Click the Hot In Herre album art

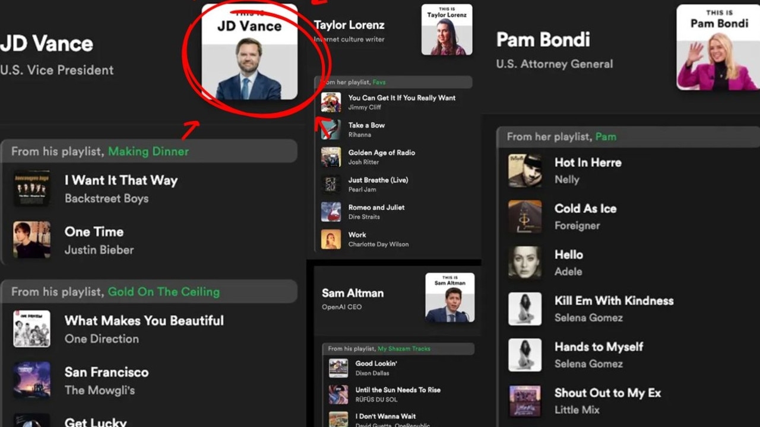point(525,170)
